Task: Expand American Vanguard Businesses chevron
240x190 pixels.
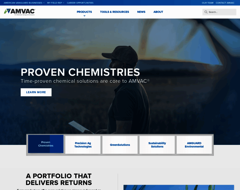Action: [x=44, y=3]
